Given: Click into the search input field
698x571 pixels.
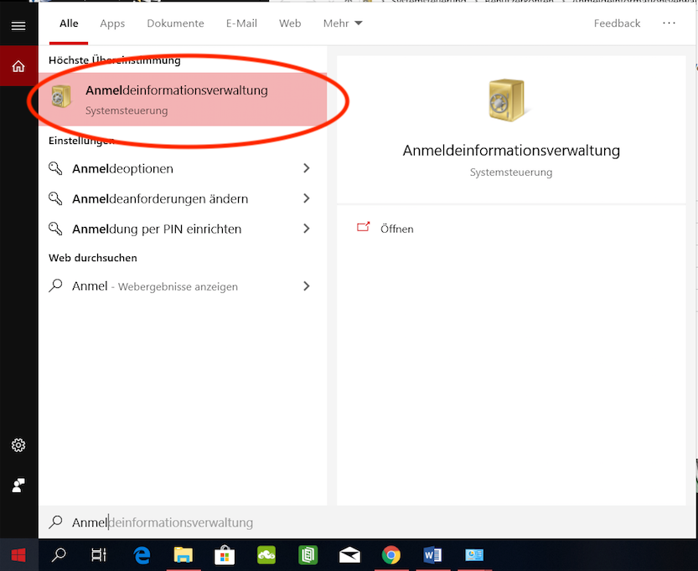Looking at the screenshot, I should (x=368, y=522).
